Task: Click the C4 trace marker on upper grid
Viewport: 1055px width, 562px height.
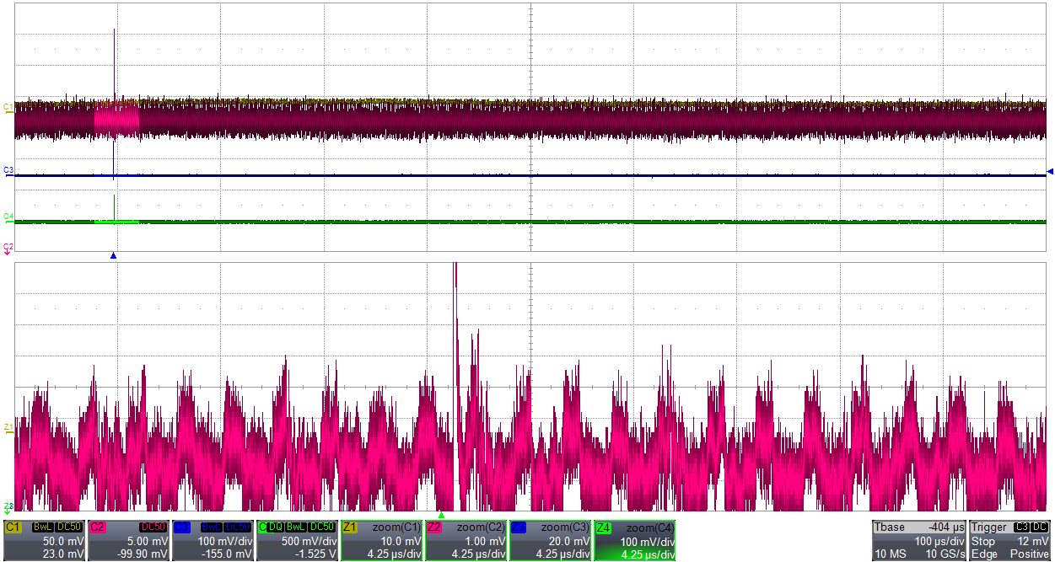Action: [8, 217]
